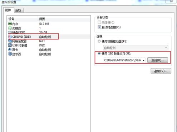Uncheck 启动时连接(O) checkbox
This screenshot has width=177, height=132.
[99, 27]
